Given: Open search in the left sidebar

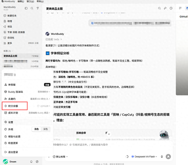Looking at the screenshot, I should (32, 8).
